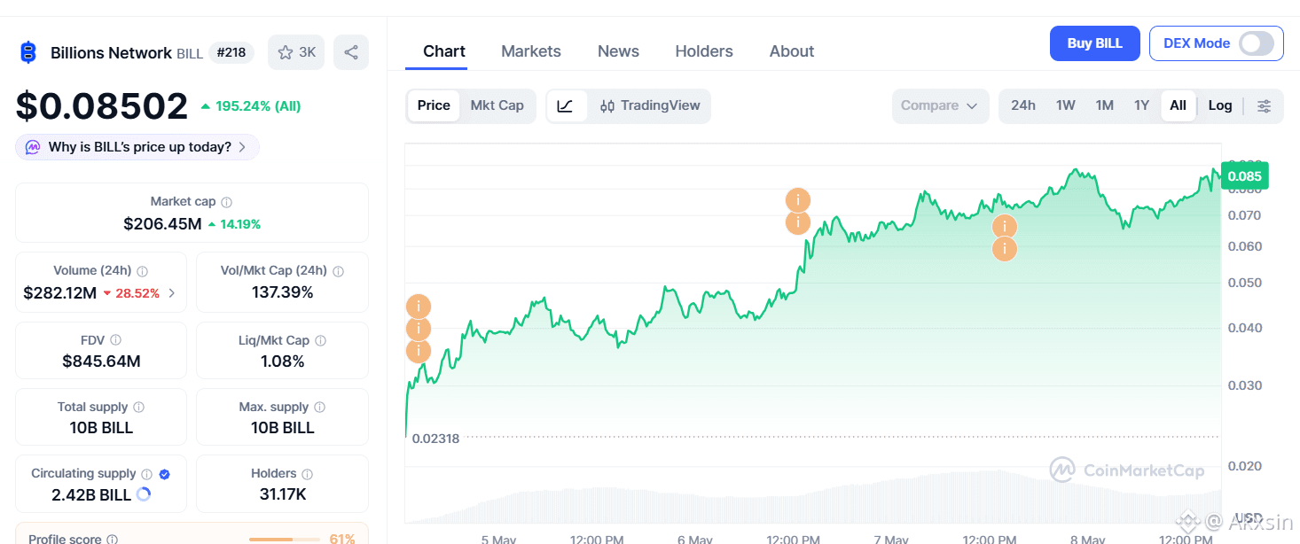Set chart range to 1M
The image size is (1300, 544).
(1104, 105)
